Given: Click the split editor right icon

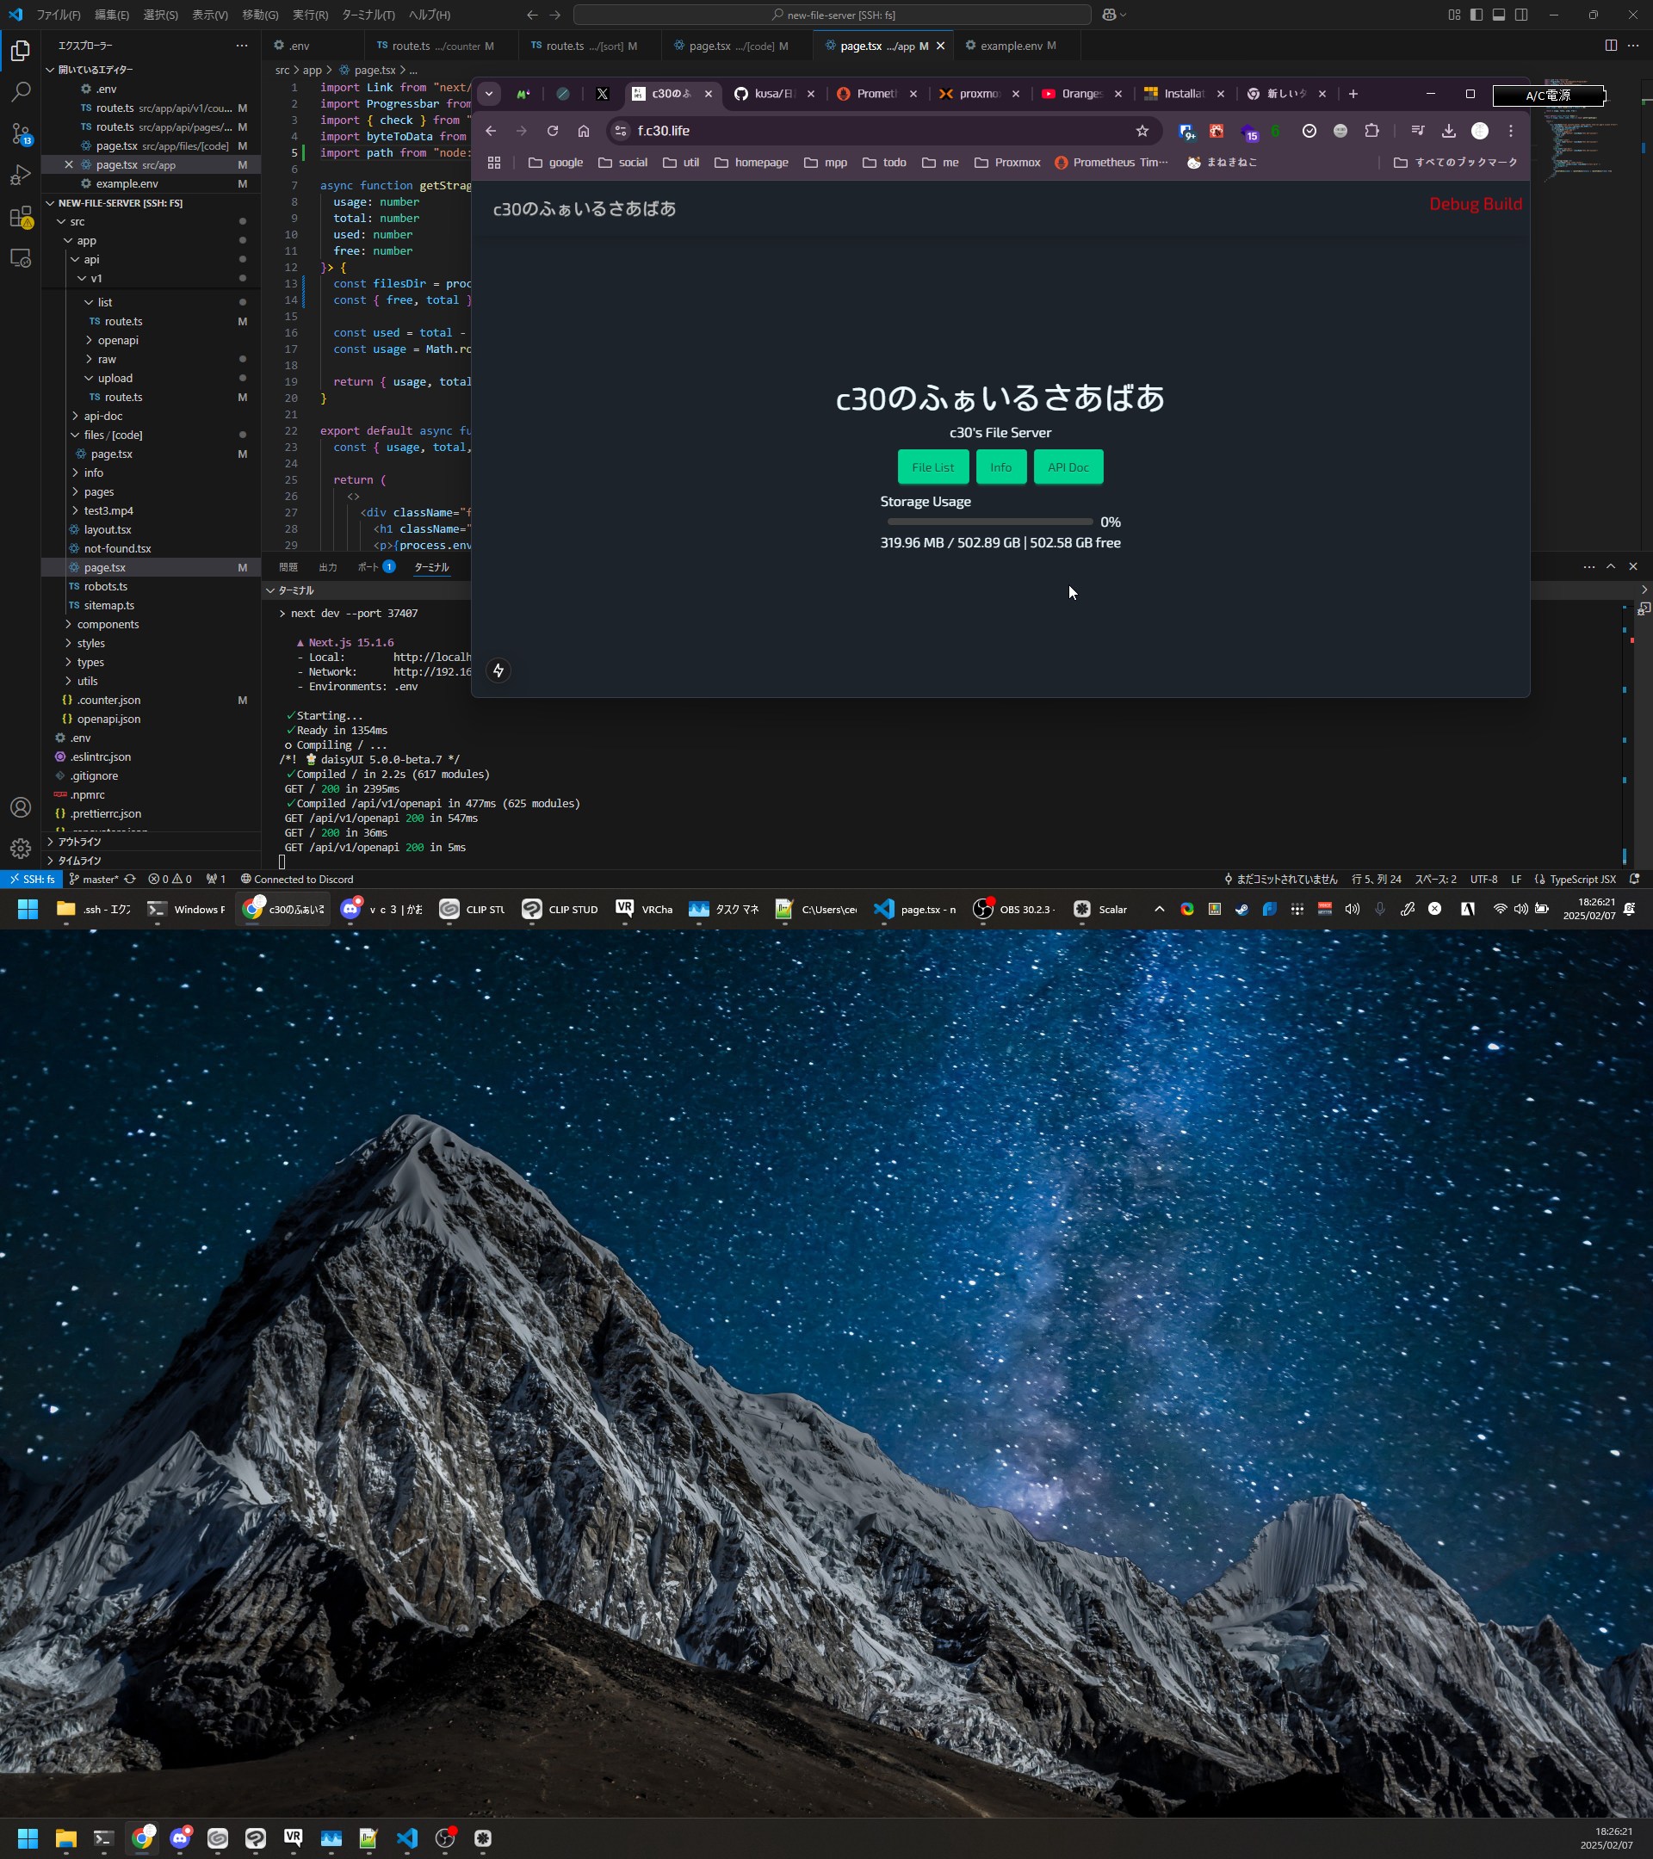Looking at the screenshot, I should tap(1610, 46).
